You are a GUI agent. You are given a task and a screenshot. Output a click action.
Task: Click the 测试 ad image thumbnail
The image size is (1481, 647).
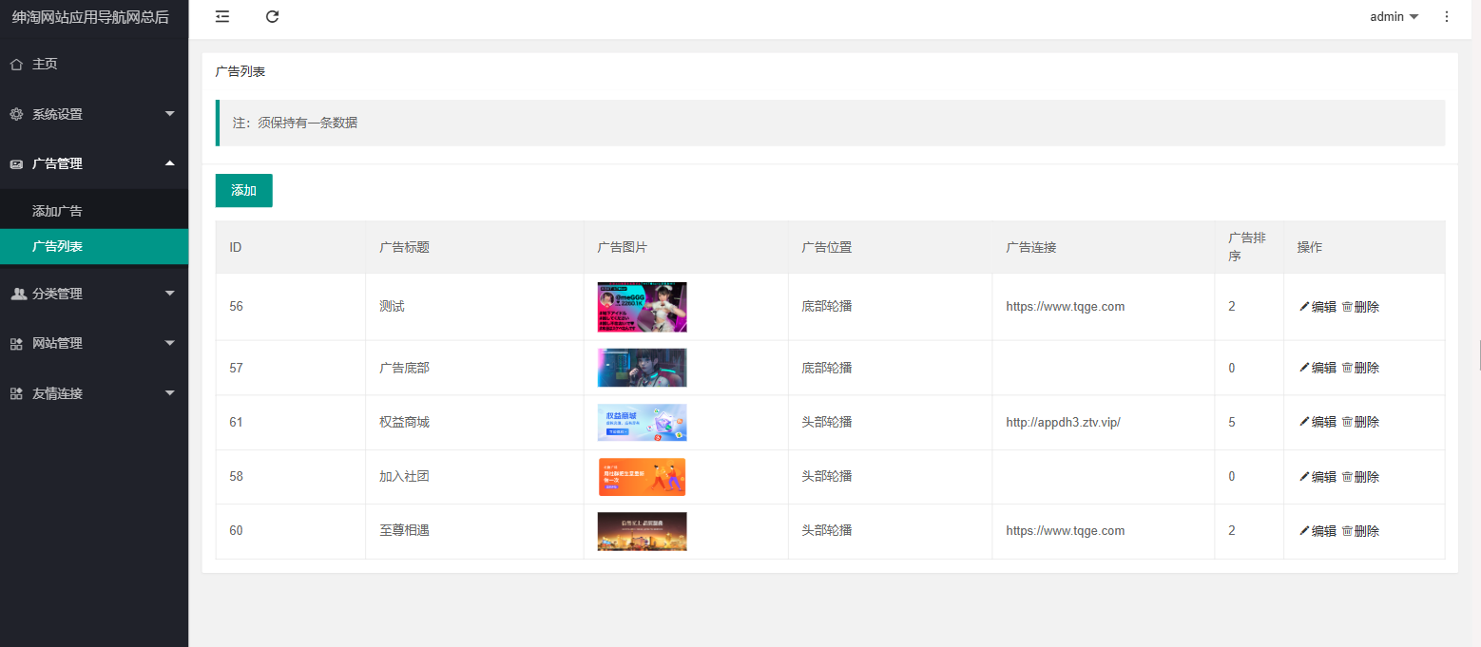tap(642, 307)
